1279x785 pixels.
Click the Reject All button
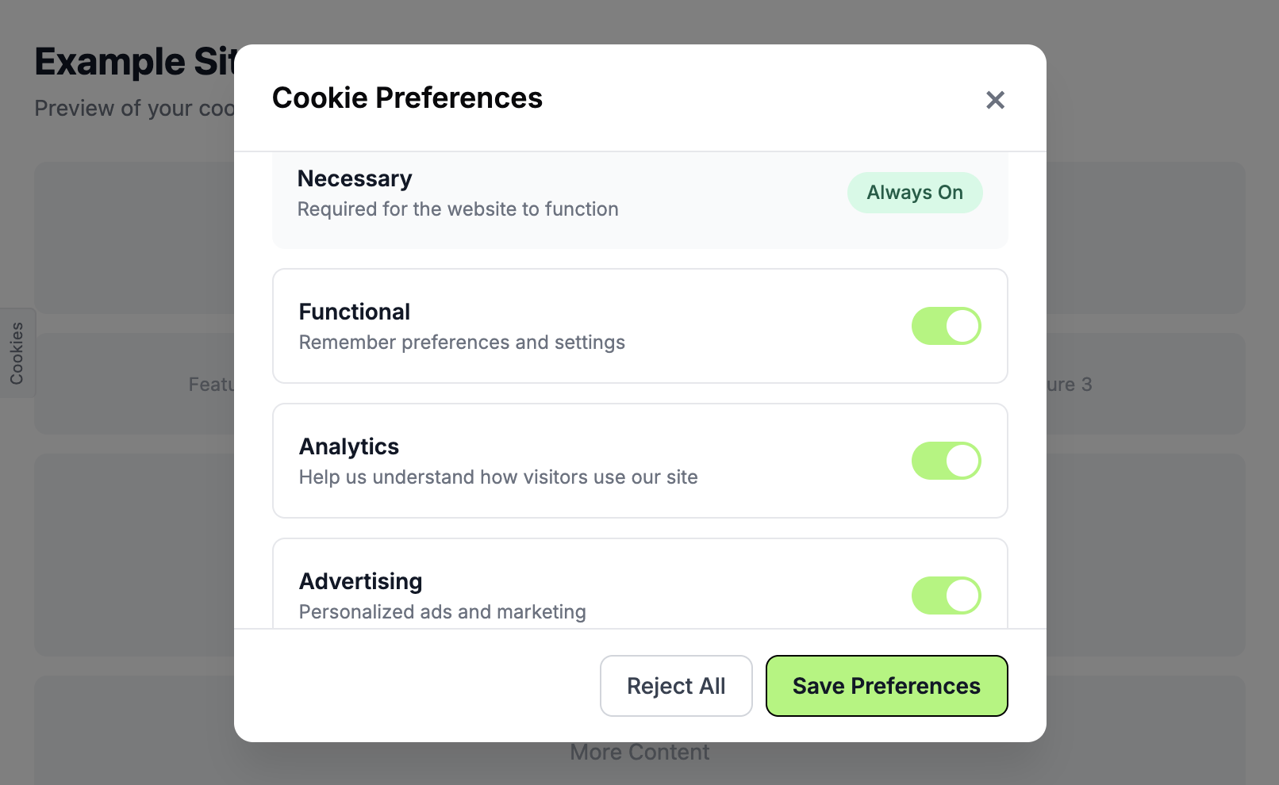click(676, 686)
